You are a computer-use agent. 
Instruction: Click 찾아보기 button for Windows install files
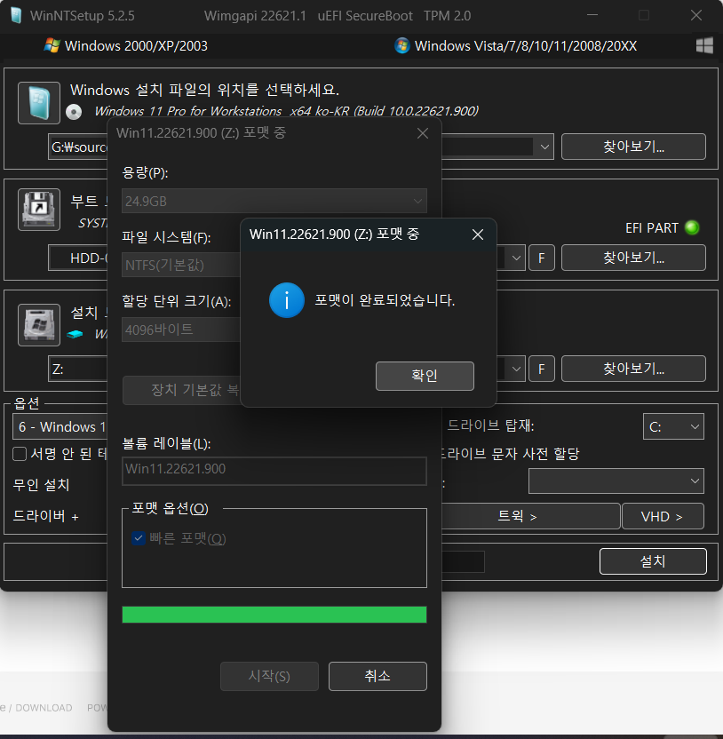(x=633, y=147)
